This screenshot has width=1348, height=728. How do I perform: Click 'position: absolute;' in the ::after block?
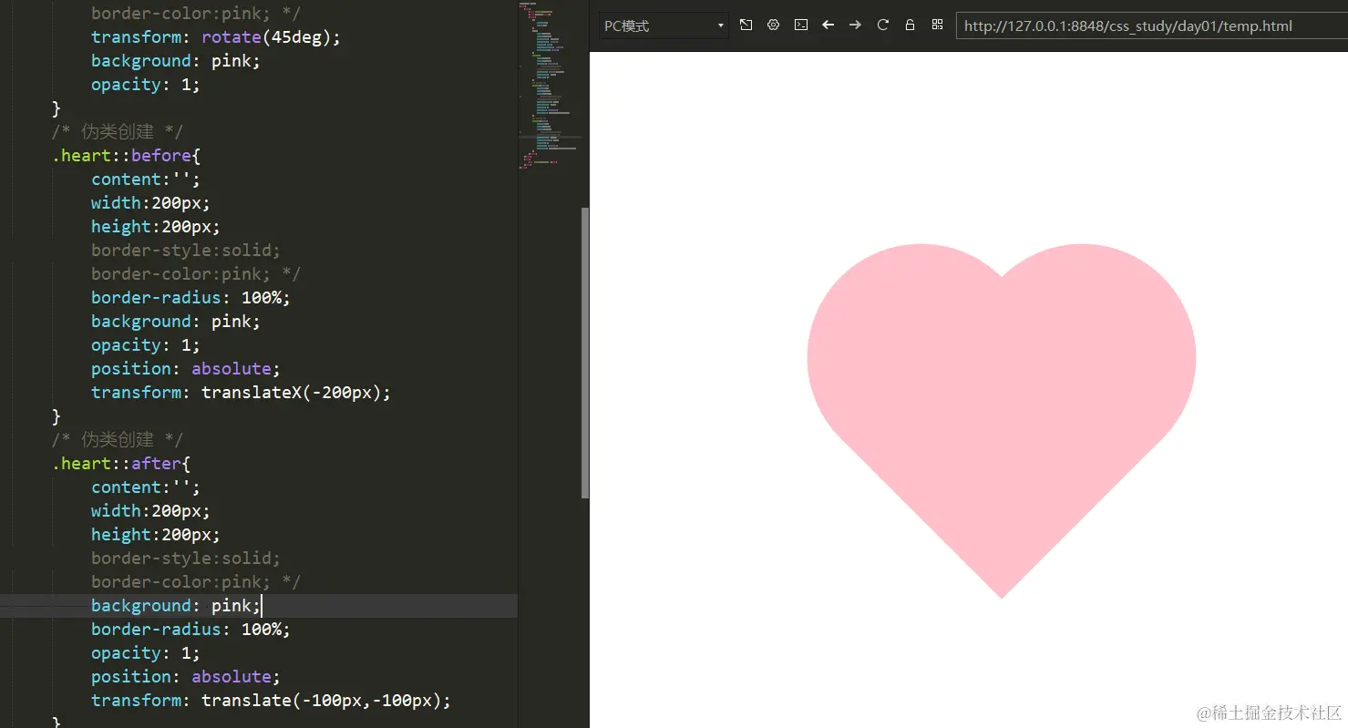click(185, 677)
